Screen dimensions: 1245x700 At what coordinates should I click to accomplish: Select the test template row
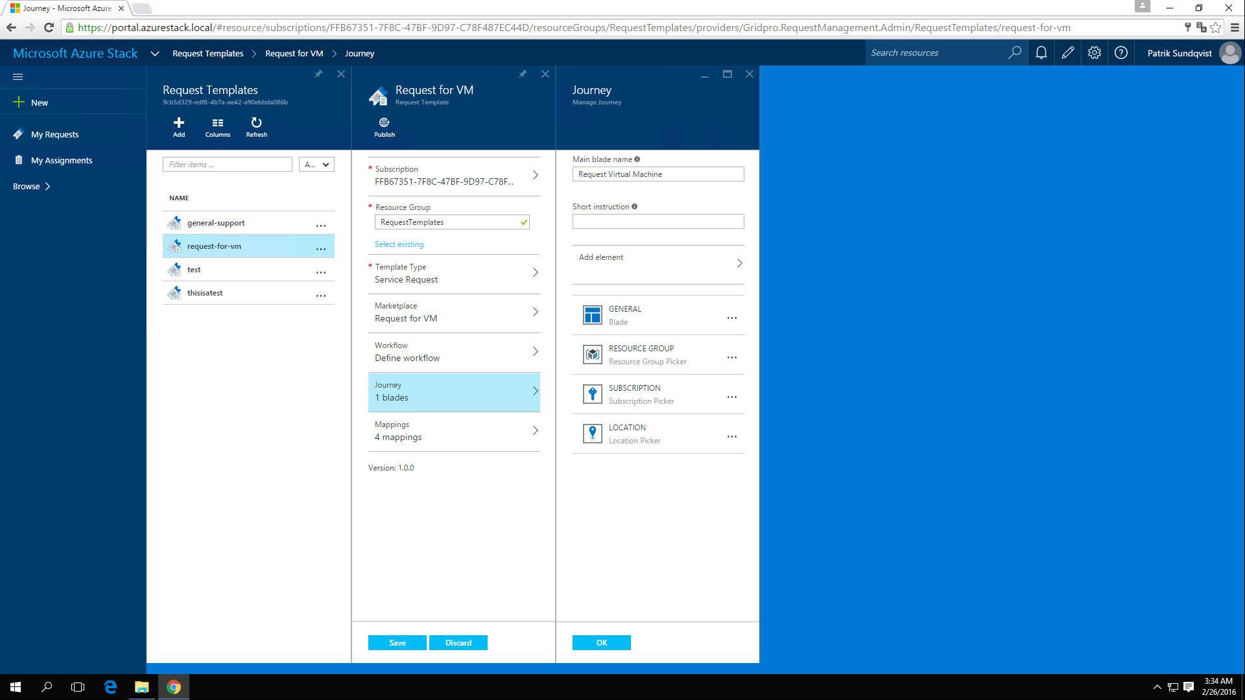248,270
